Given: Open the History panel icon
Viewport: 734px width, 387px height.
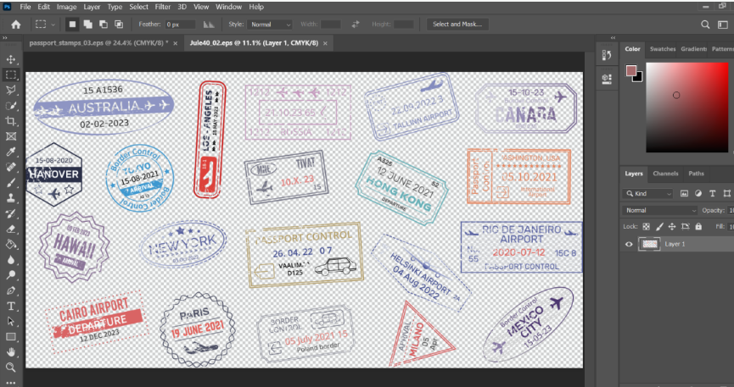Looking at the screenshot, I should click(x=608, y=55).
